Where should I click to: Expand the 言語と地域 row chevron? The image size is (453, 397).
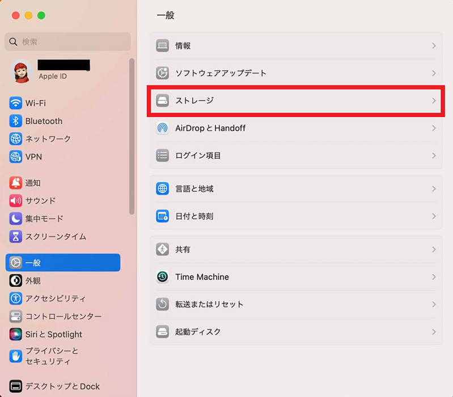[434, 189]
